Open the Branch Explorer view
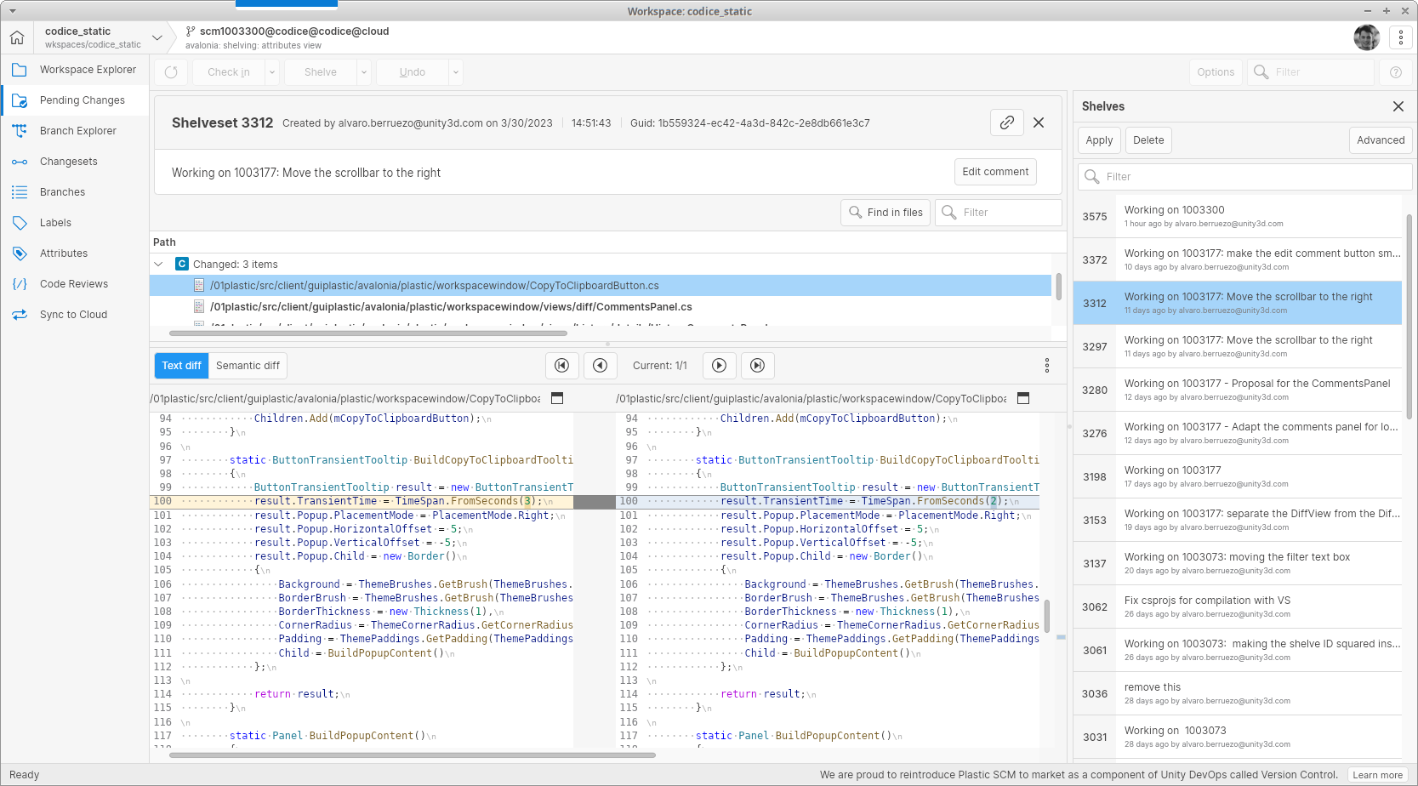 pos(78,130)
